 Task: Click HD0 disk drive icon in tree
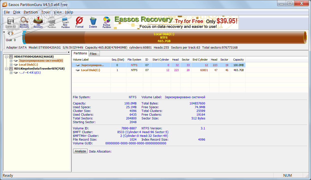[11, 57]
